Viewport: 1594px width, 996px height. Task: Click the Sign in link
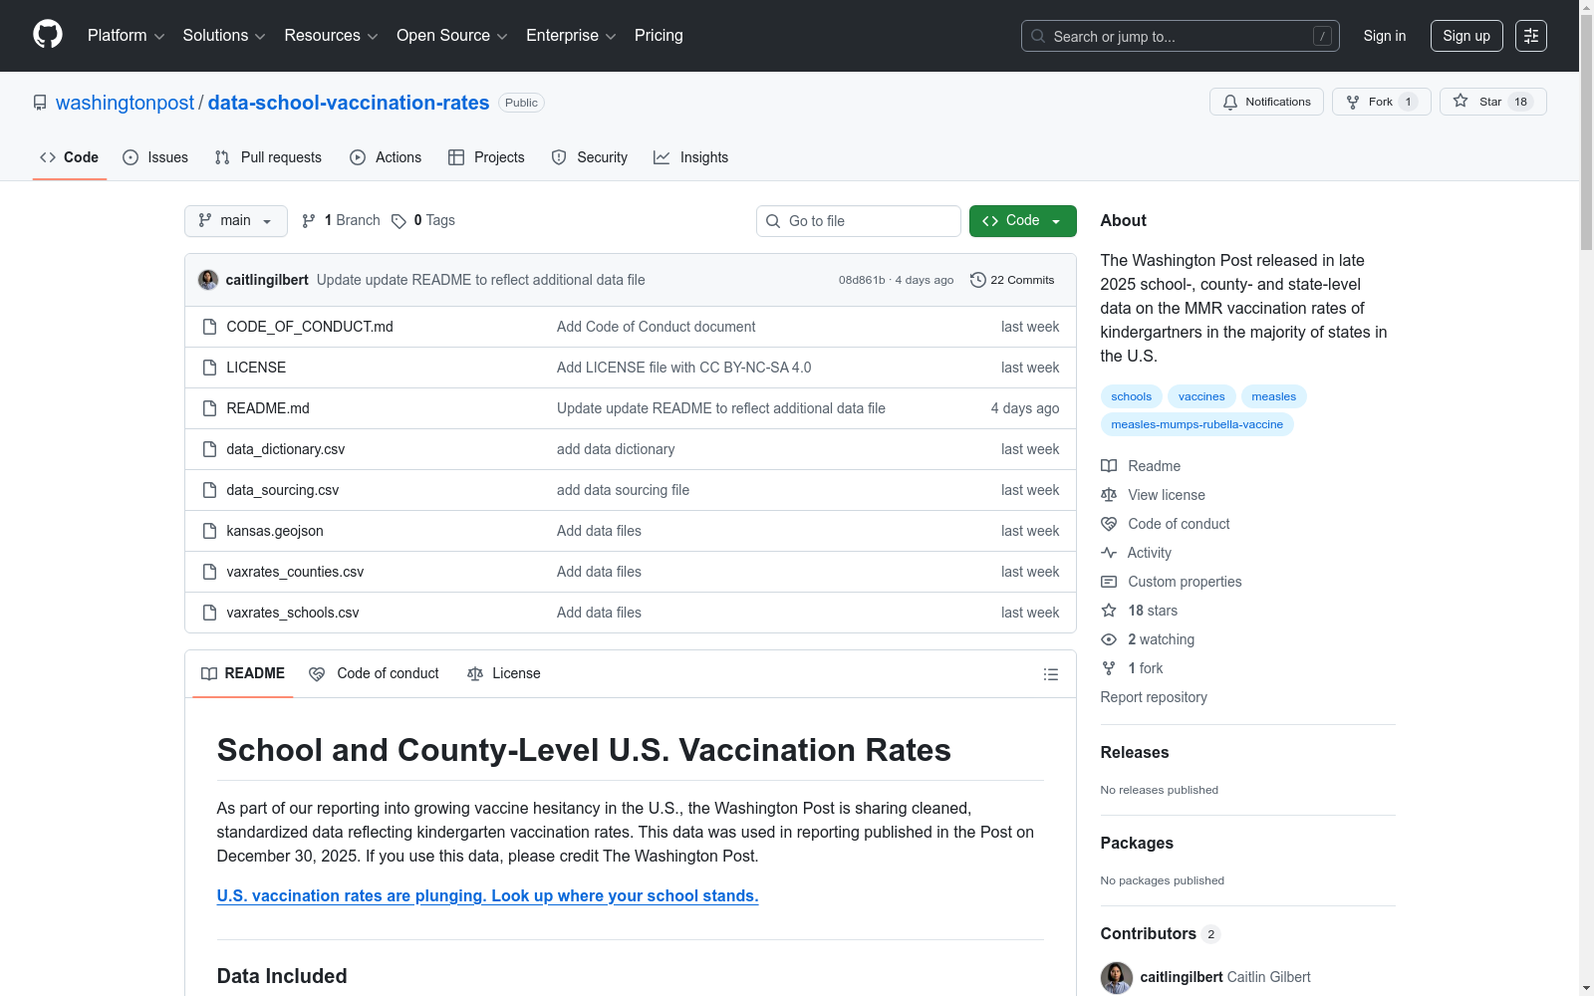tap(1385, 36)
